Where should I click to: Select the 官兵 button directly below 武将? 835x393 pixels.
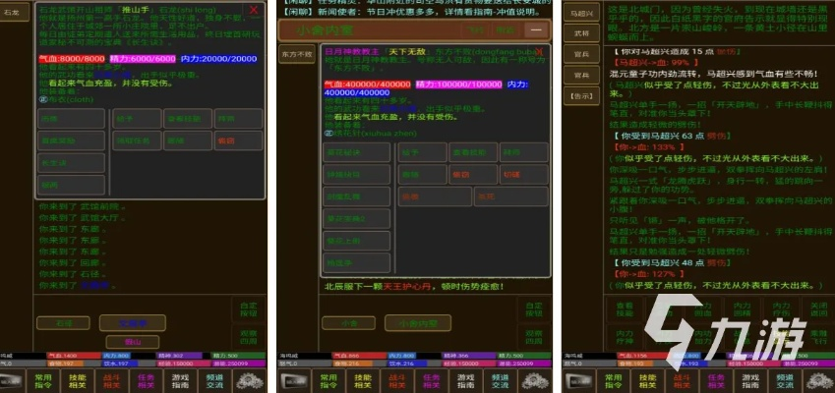581,54
